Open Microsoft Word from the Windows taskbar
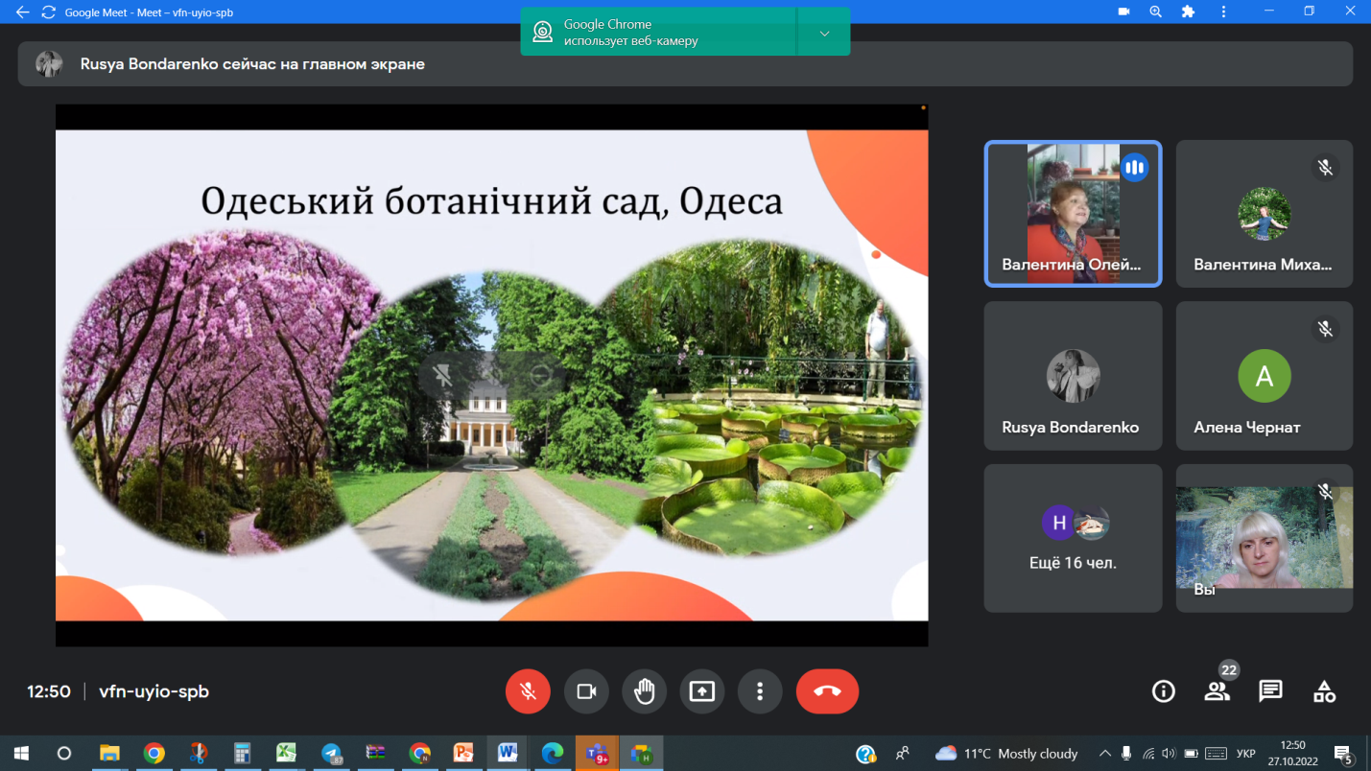The height and width of the screenshot is (771, 1371). click(x=508, y=754)
